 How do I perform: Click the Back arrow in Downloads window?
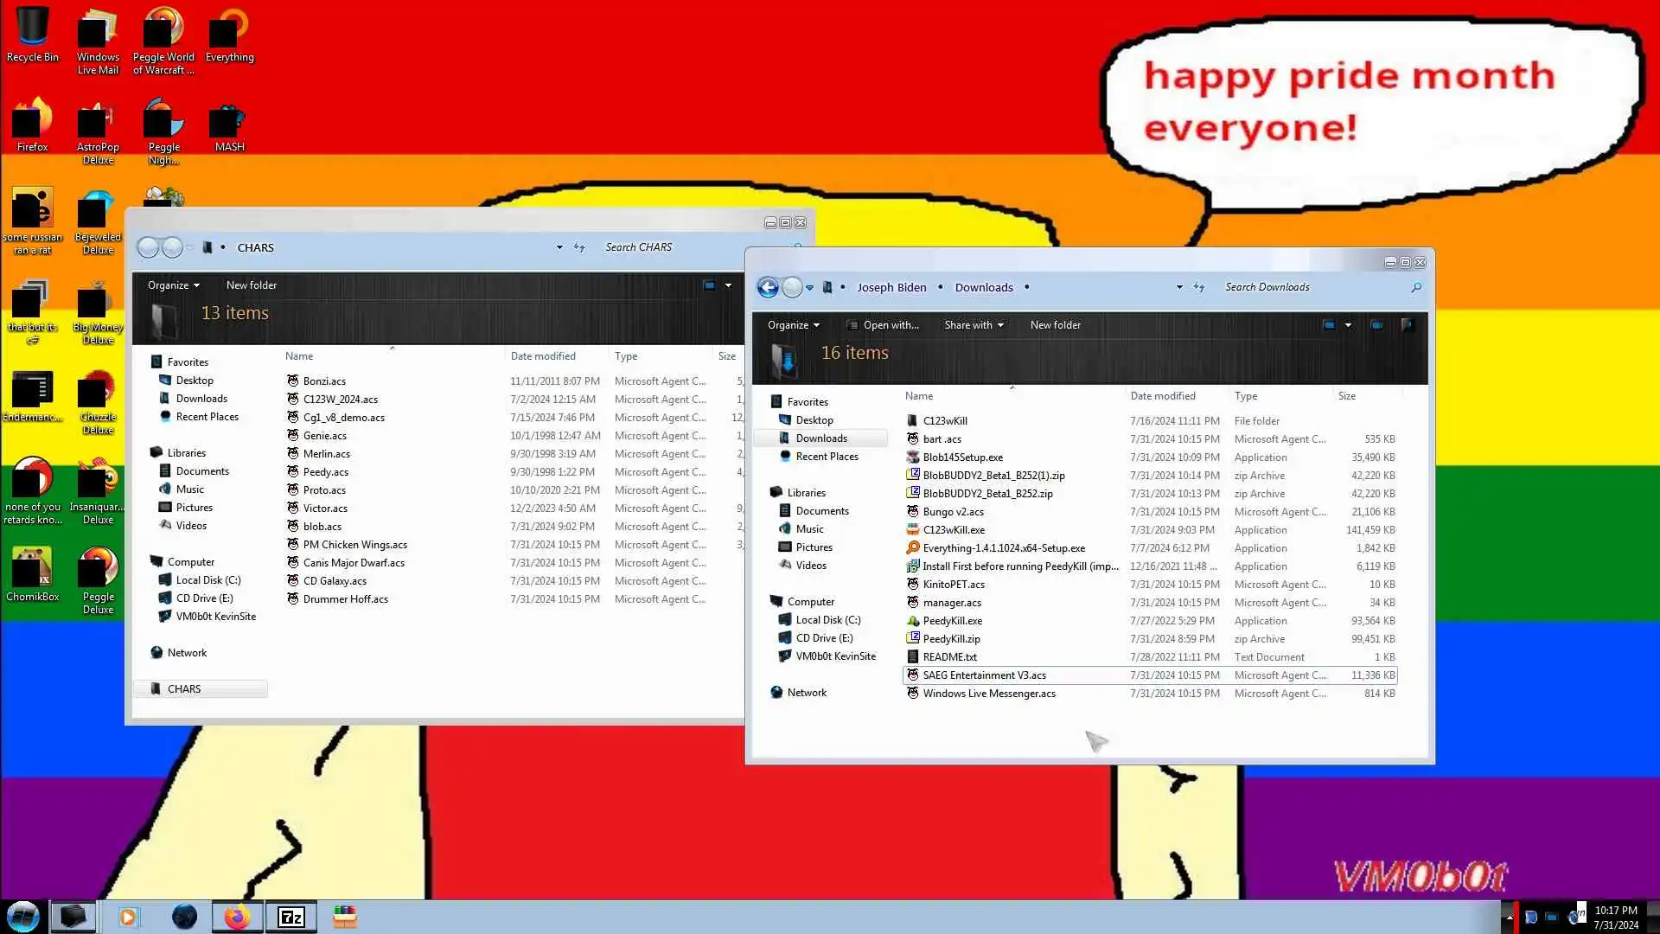[768, 287]
